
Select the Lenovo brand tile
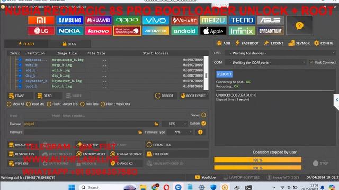[99, 31]
